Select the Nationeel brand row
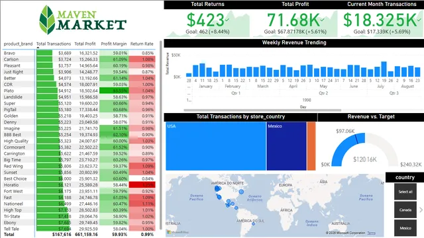The image size is (424, 238). coord(79,204)
